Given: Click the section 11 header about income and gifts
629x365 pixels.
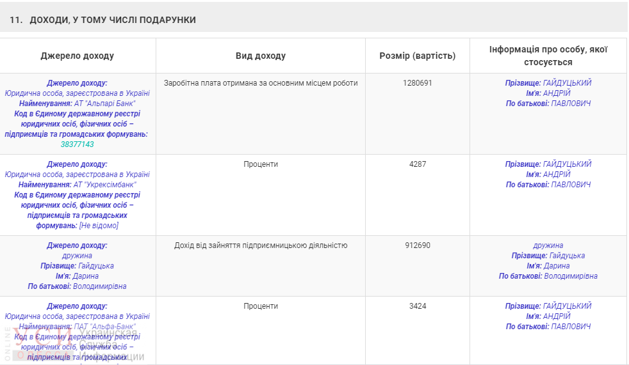Looking at the screenshot, I should pos(102,20).
